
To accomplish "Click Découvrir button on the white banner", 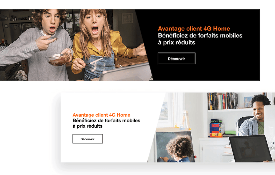I will (x=88, y=139).
